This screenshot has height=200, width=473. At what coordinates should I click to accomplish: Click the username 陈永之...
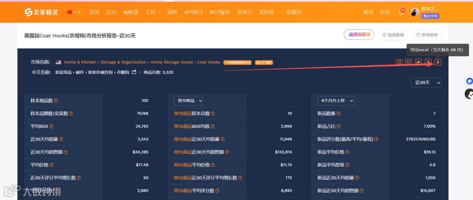(430, 9)
